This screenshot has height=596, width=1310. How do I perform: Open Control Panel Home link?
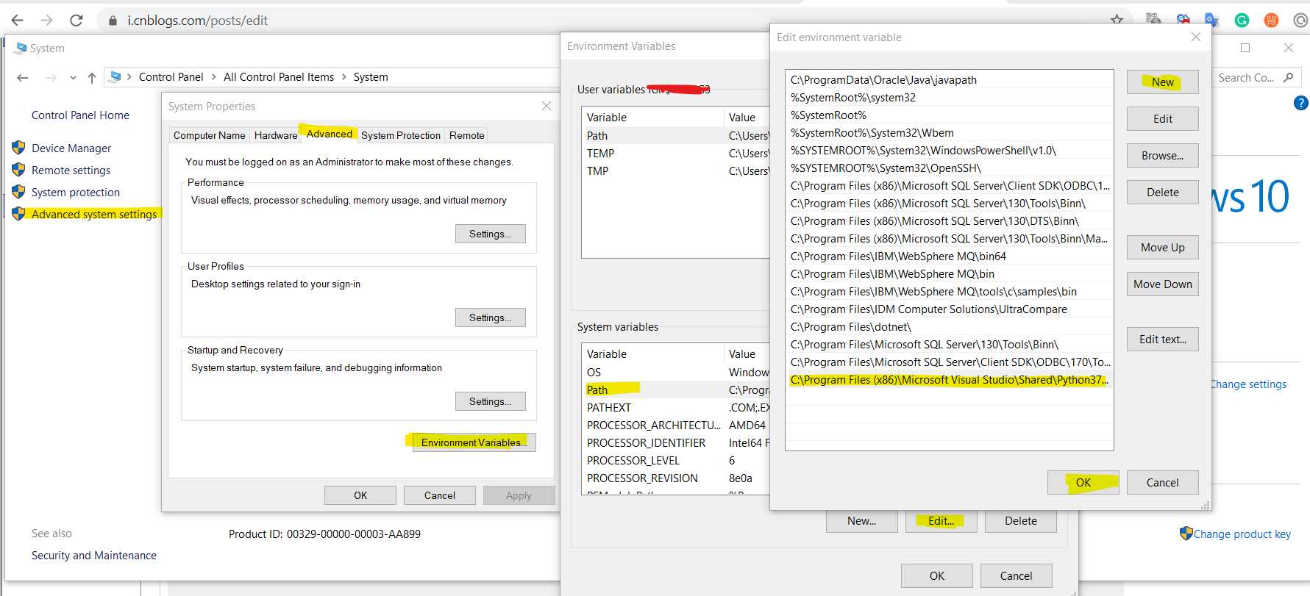tap(80, 115)
